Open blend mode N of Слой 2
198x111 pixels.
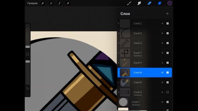point(162,23)
